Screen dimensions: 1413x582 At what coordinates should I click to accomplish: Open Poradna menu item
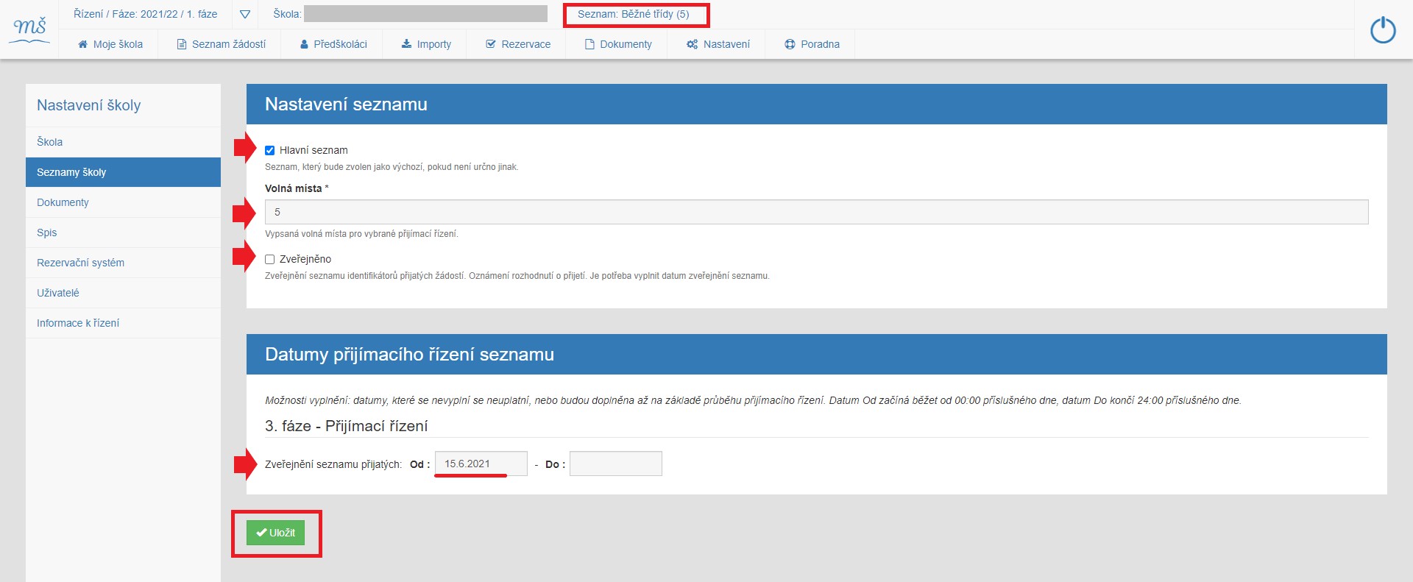coord(812,44)
